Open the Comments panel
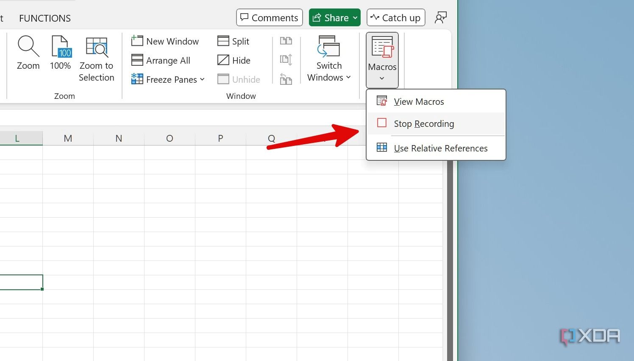Screen dimensions: 634x361 click(x=269, y=17)
